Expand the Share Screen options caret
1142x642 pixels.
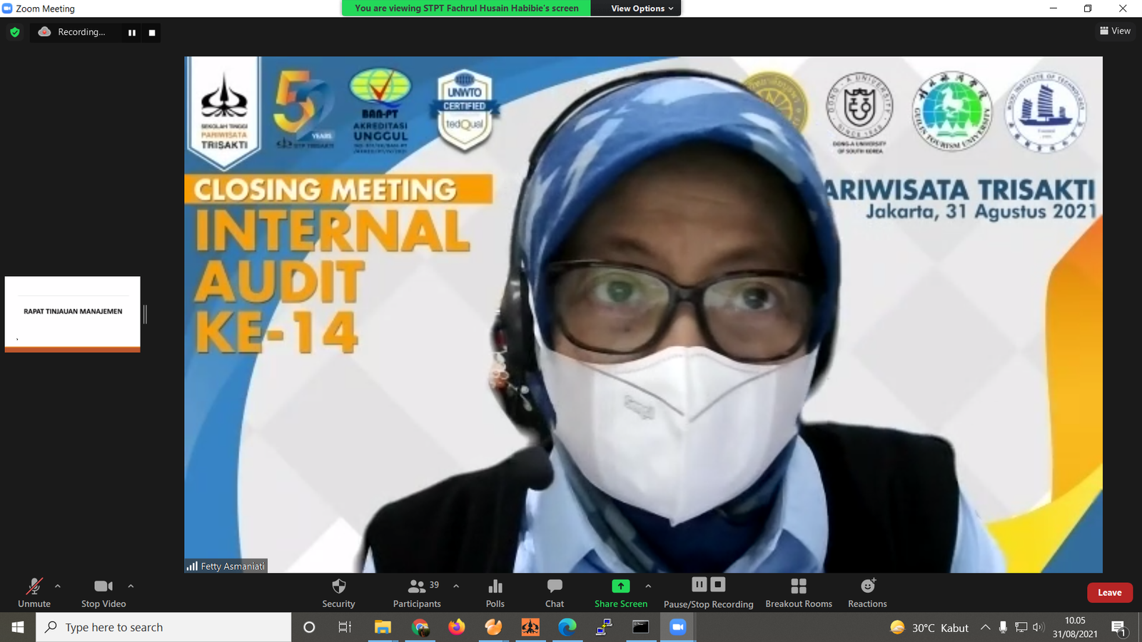(648, 586)
